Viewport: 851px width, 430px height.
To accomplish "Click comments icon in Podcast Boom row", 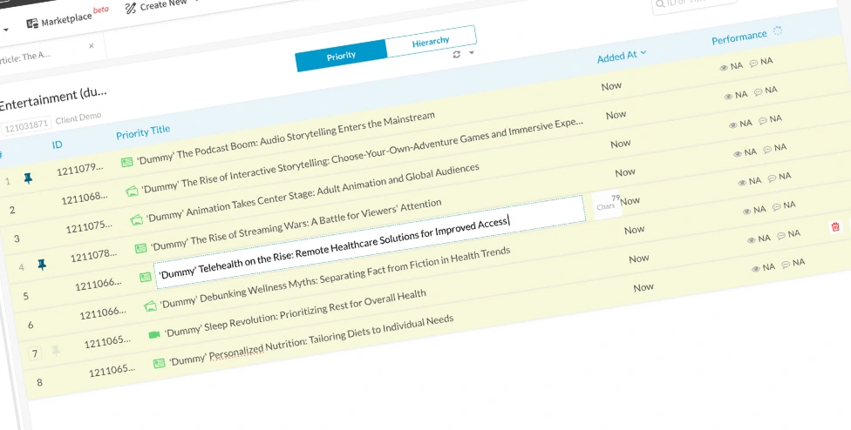I will (753, 64).
